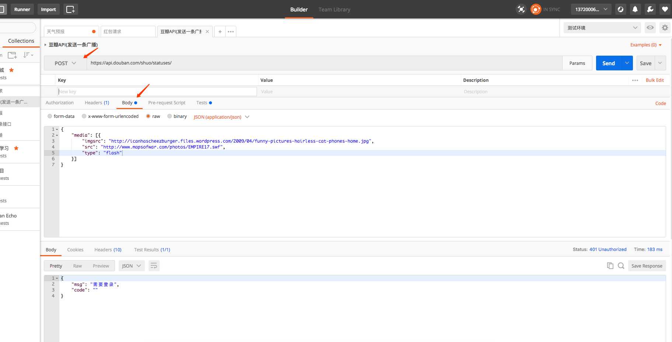This screenshot has height=342, width=672.
Task: Click the orange sync status icon
Action: tap(536, 9)
